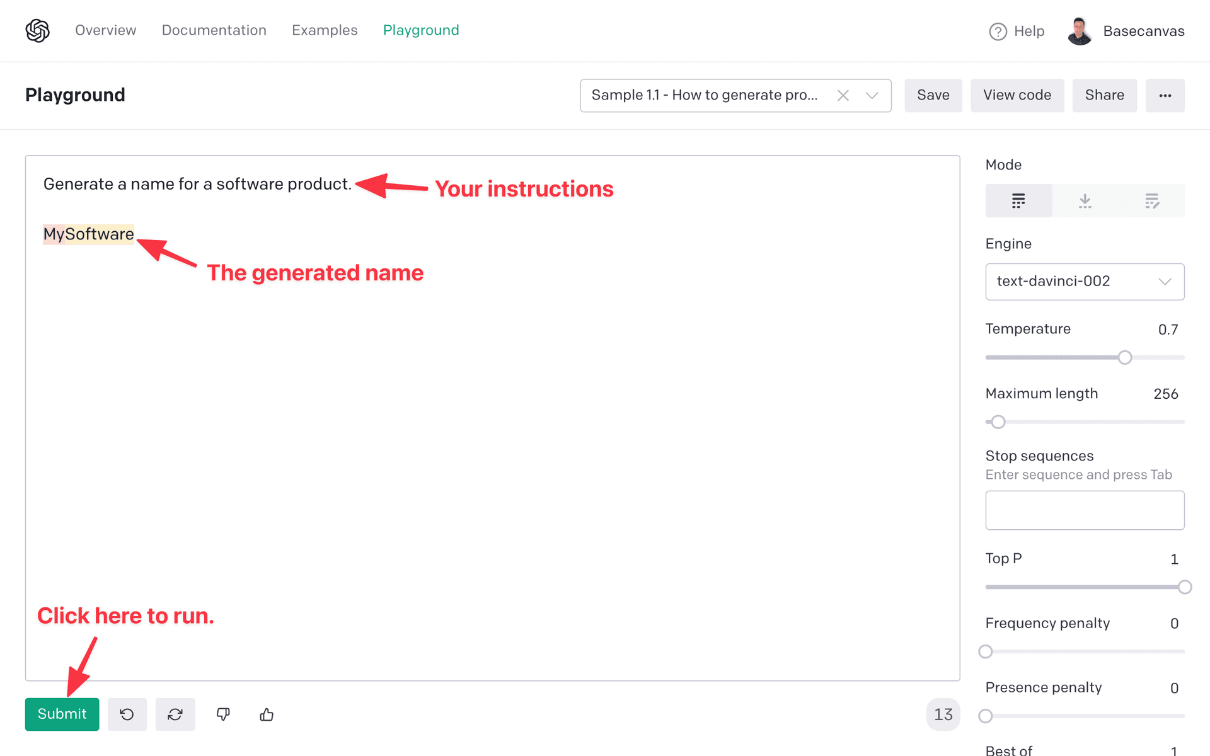Switch to Edit mode icon

click(1151, 201)
